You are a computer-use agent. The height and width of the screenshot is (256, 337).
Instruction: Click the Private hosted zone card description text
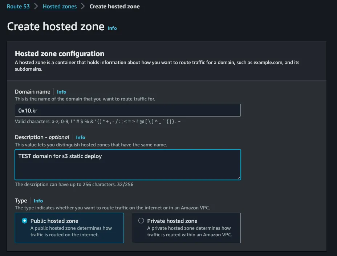click(189, 232)
